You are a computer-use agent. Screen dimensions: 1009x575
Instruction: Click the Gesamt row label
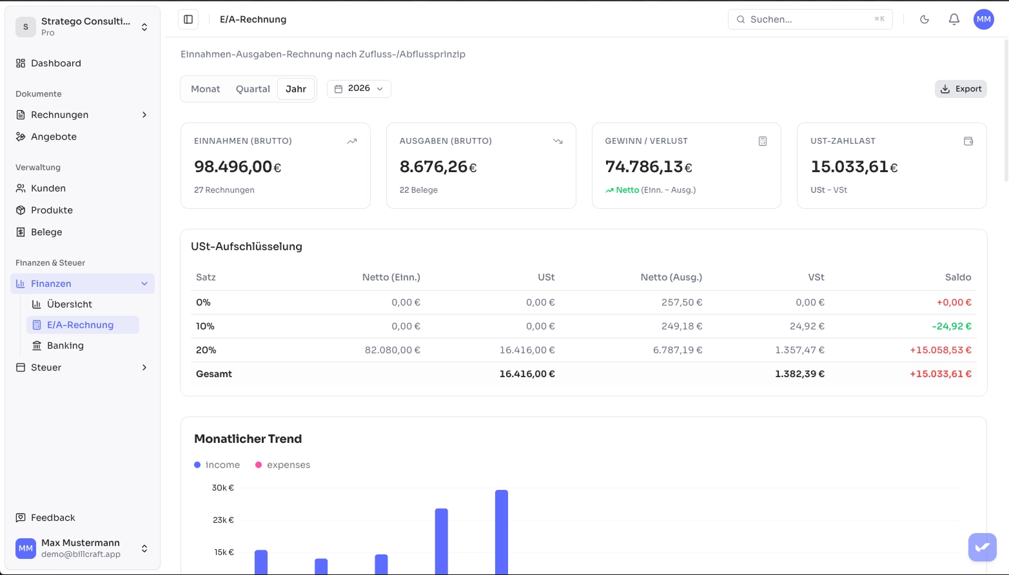214,374
